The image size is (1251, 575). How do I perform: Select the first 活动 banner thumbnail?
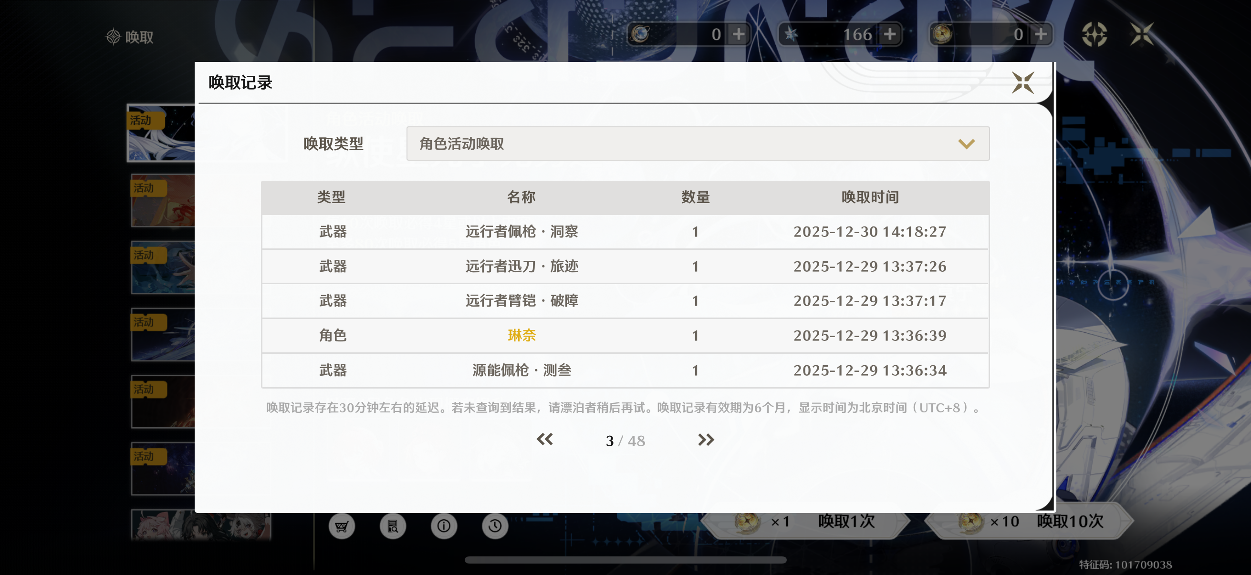[x=161, y=133]
